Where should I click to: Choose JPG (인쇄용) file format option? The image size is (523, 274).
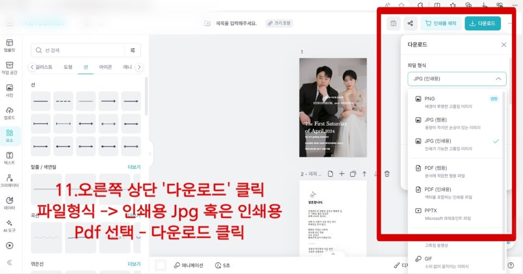tap(456, 144)
